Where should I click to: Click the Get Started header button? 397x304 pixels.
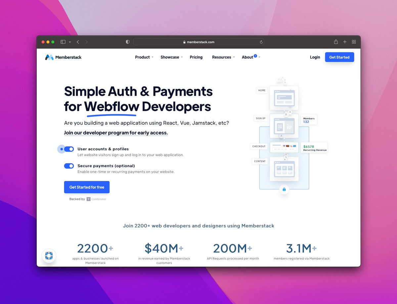point(339,57)
